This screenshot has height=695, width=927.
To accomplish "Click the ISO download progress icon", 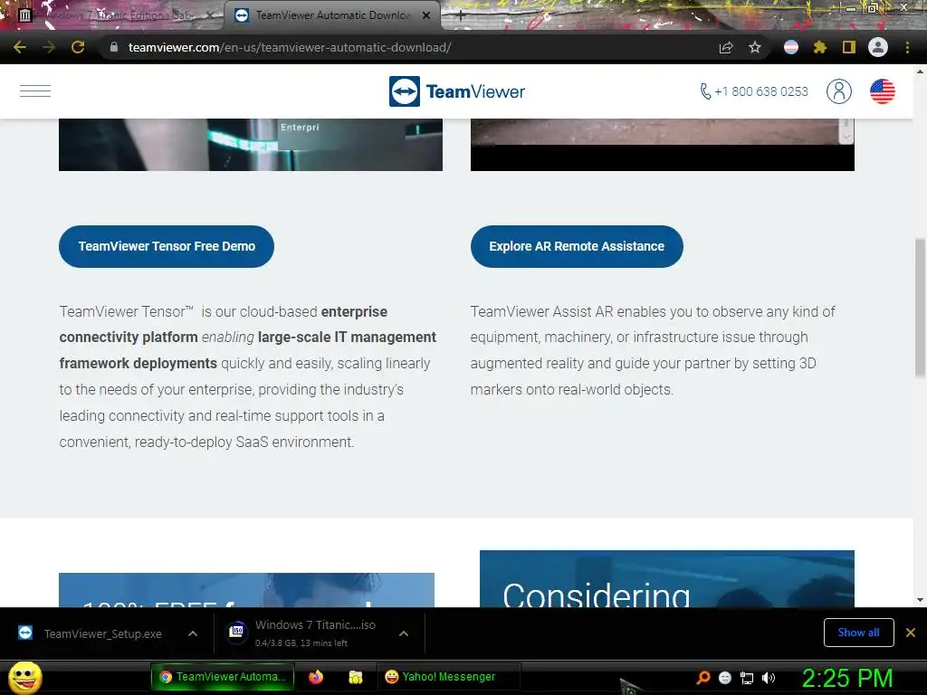I will (x=237, y=632).
